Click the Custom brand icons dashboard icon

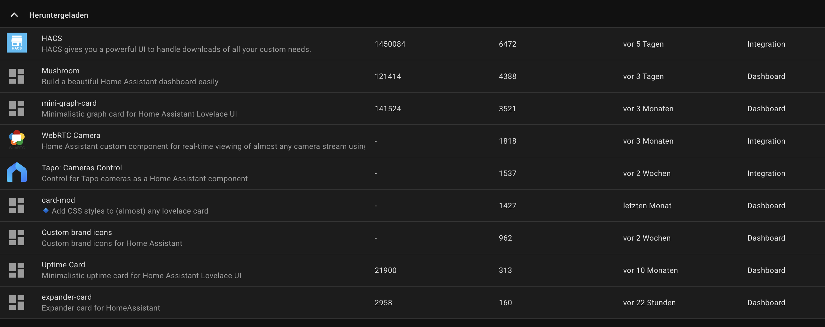pyautogui.click(x=16, y=237)
